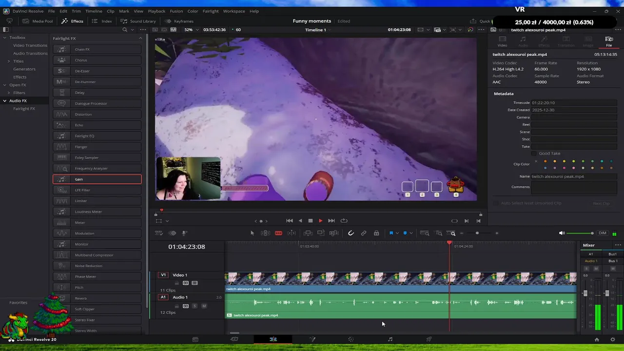Click the red Play button
The height and width of the screenshot is (351, 624).
(320, 220)
